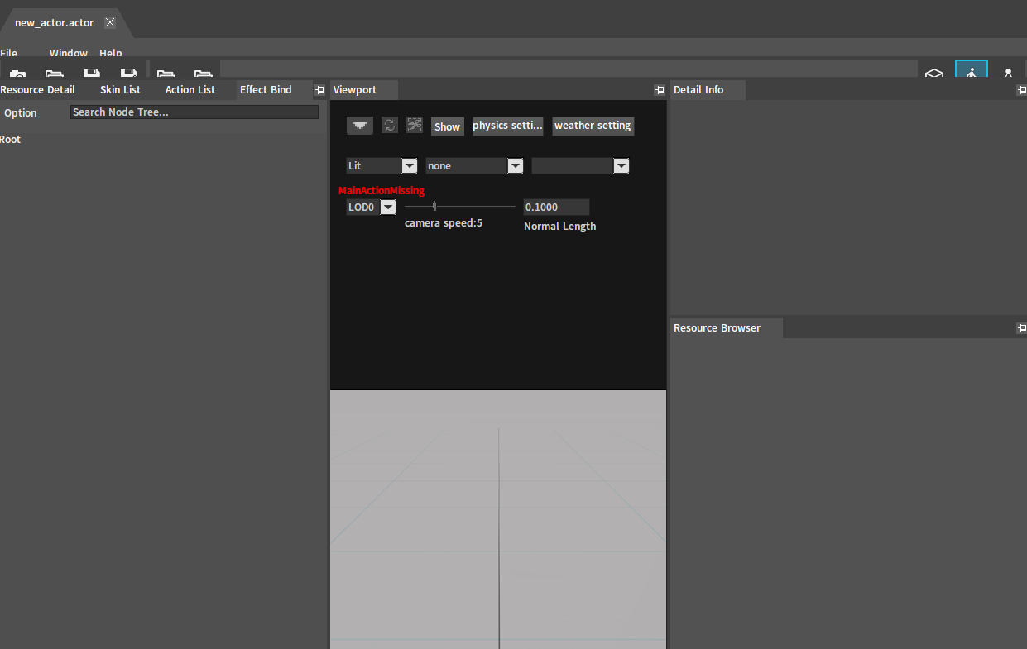Image resolution: width=1027 pixels, height=649 pixels.
Task: Pin the Resource Browser panel
Action: coord(1021,328)
